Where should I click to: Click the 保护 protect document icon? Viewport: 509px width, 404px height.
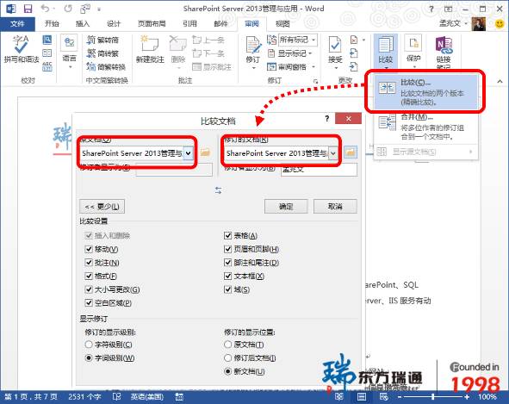click(x=413, y=44)
